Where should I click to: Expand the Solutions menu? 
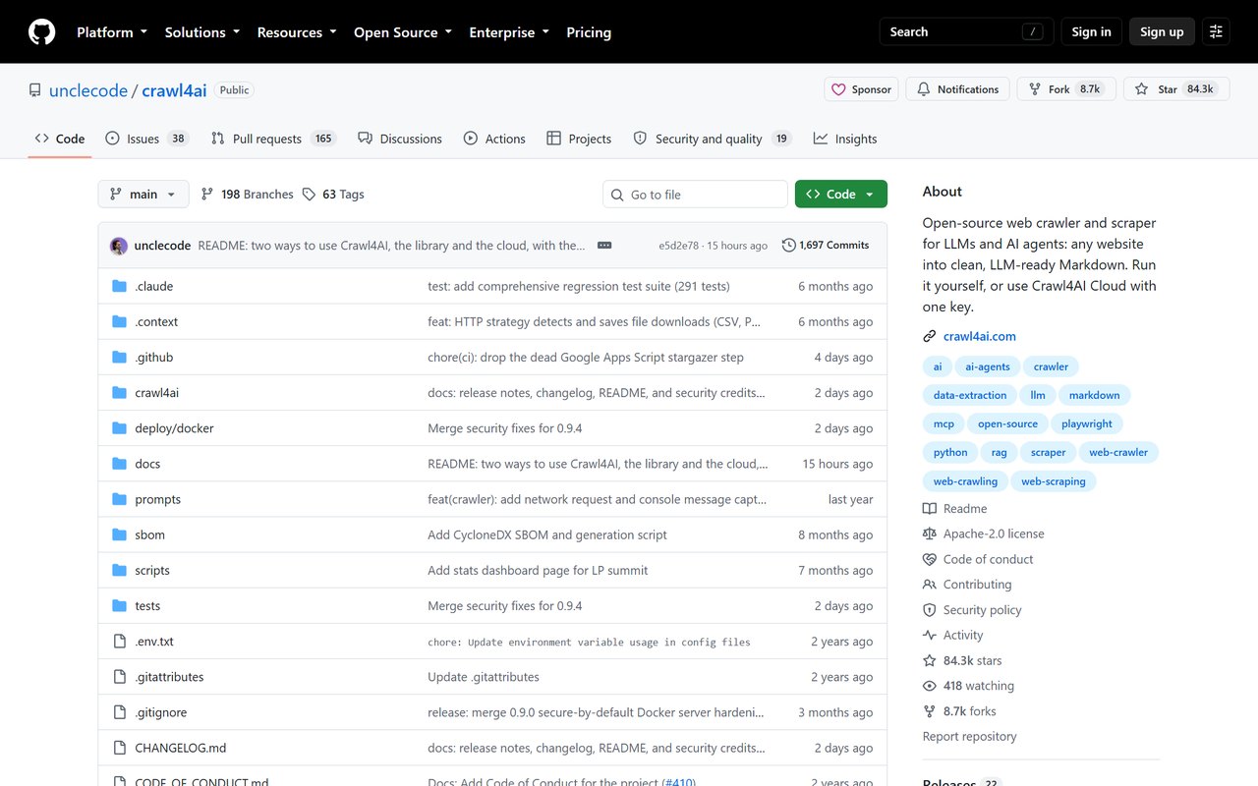coord(202,32)
